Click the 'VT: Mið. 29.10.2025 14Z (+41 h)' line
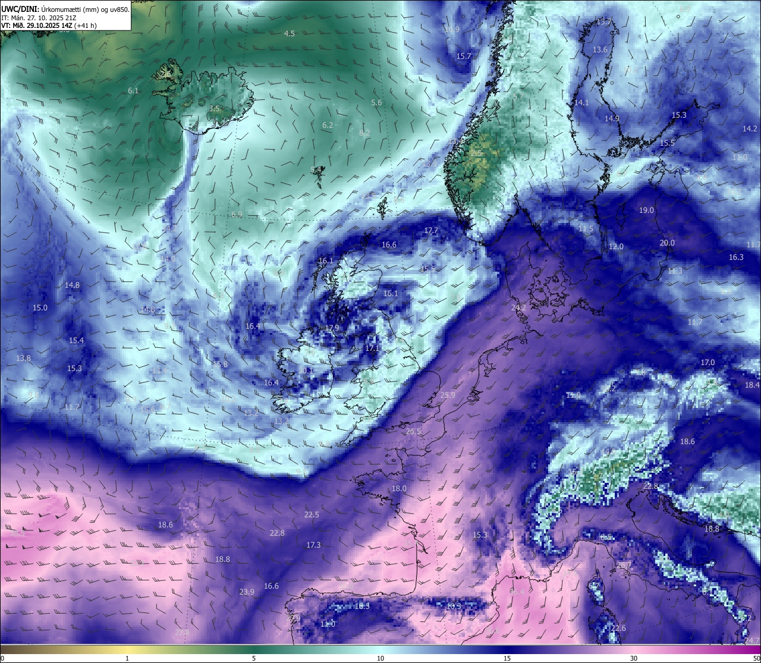This screenshot has width=761, height=663. point(49,26)
